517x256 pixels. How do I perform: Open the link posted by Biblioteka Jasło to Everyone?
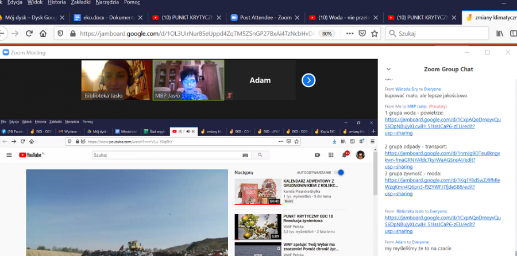click(442, 224)
